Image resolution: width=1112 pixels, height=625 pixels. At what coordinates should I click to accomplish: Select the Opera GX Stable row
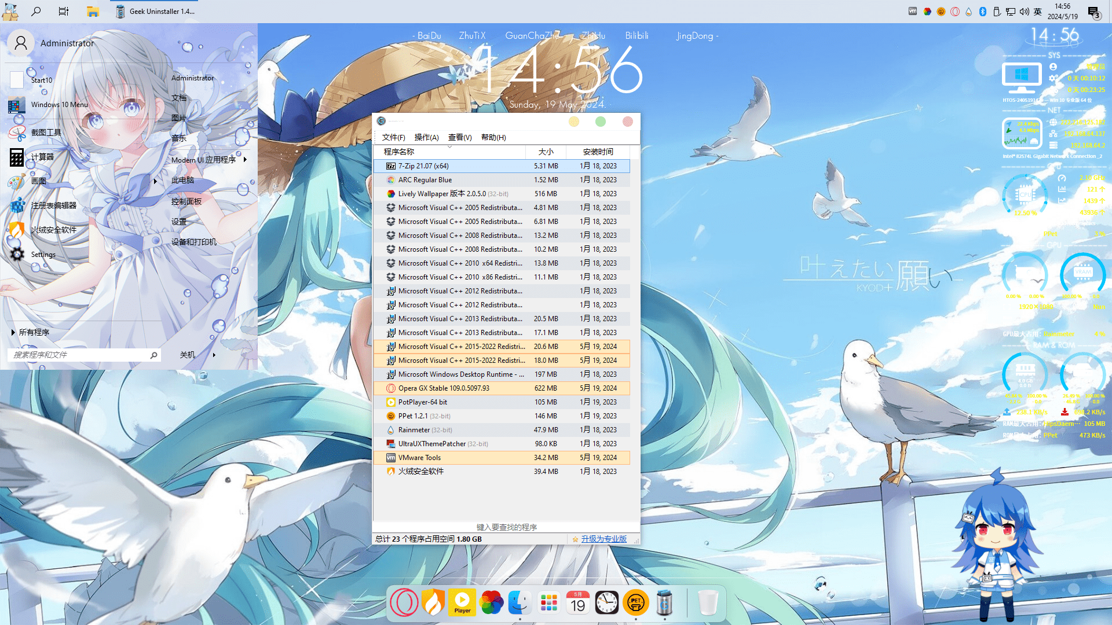coord(502,388)
